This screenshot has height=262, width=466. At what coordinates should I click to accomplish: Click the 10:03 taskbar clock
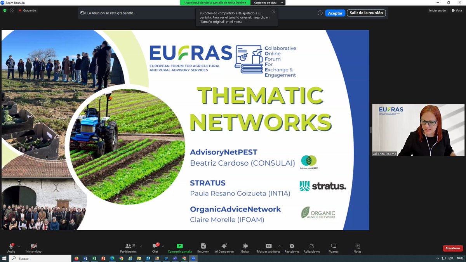click(x=460, y=258)
